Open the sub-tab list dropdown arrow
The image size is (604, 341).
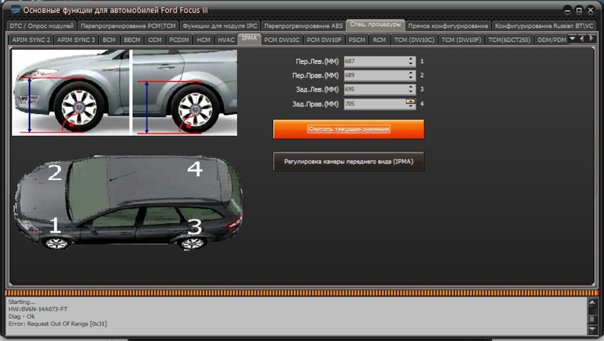point(573,38)
